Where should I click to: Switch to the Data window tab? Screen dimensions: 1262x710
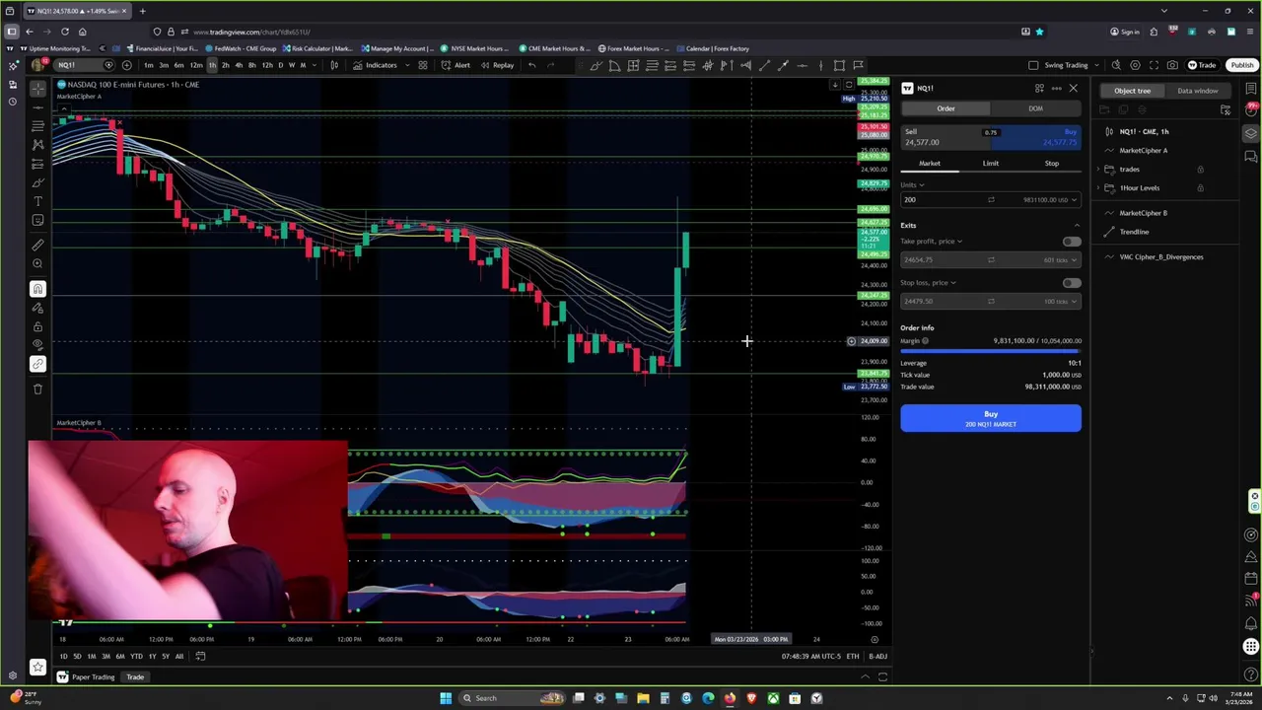[x=1197, y=91]
